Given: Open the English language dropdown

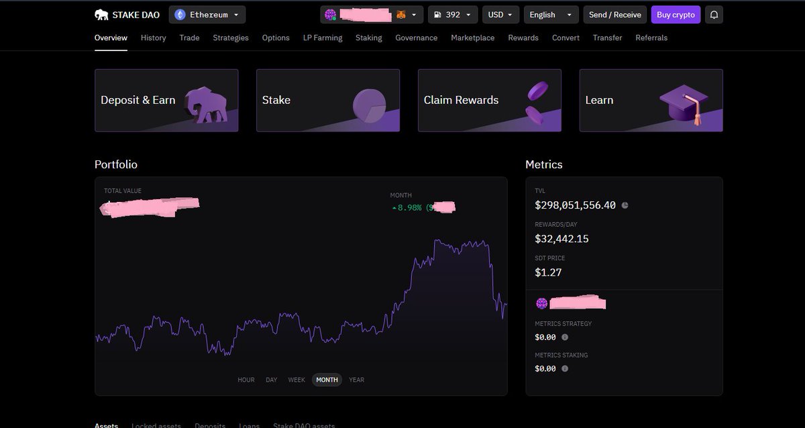Looking at the screenshot, I should [x=551, y=15].
